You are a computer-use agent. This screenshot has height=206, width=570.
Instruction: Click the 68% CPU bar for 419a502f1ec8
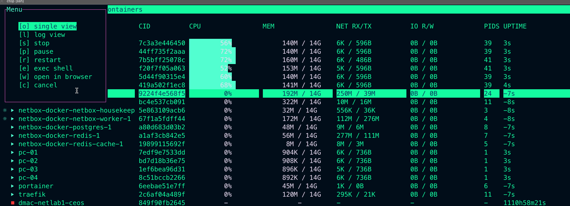(x=212, y=85)
